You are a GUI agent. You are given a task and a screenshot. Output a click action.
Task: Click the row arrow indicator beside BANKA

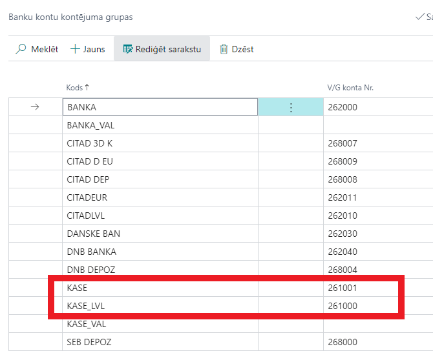pos(36,107)
